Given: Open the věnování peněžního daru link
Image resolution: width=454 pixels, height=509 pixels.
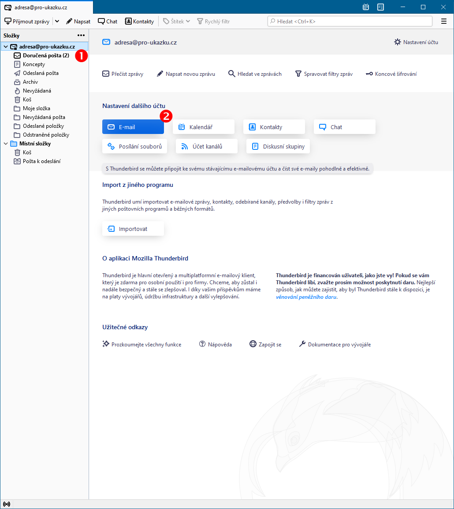Looking at the screenshot, I should click(x=306, y=297).
